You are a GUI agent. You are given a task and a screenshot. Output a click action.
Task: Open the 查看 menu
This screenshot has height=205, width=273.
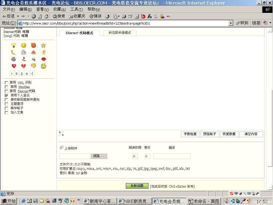[43, 9]
